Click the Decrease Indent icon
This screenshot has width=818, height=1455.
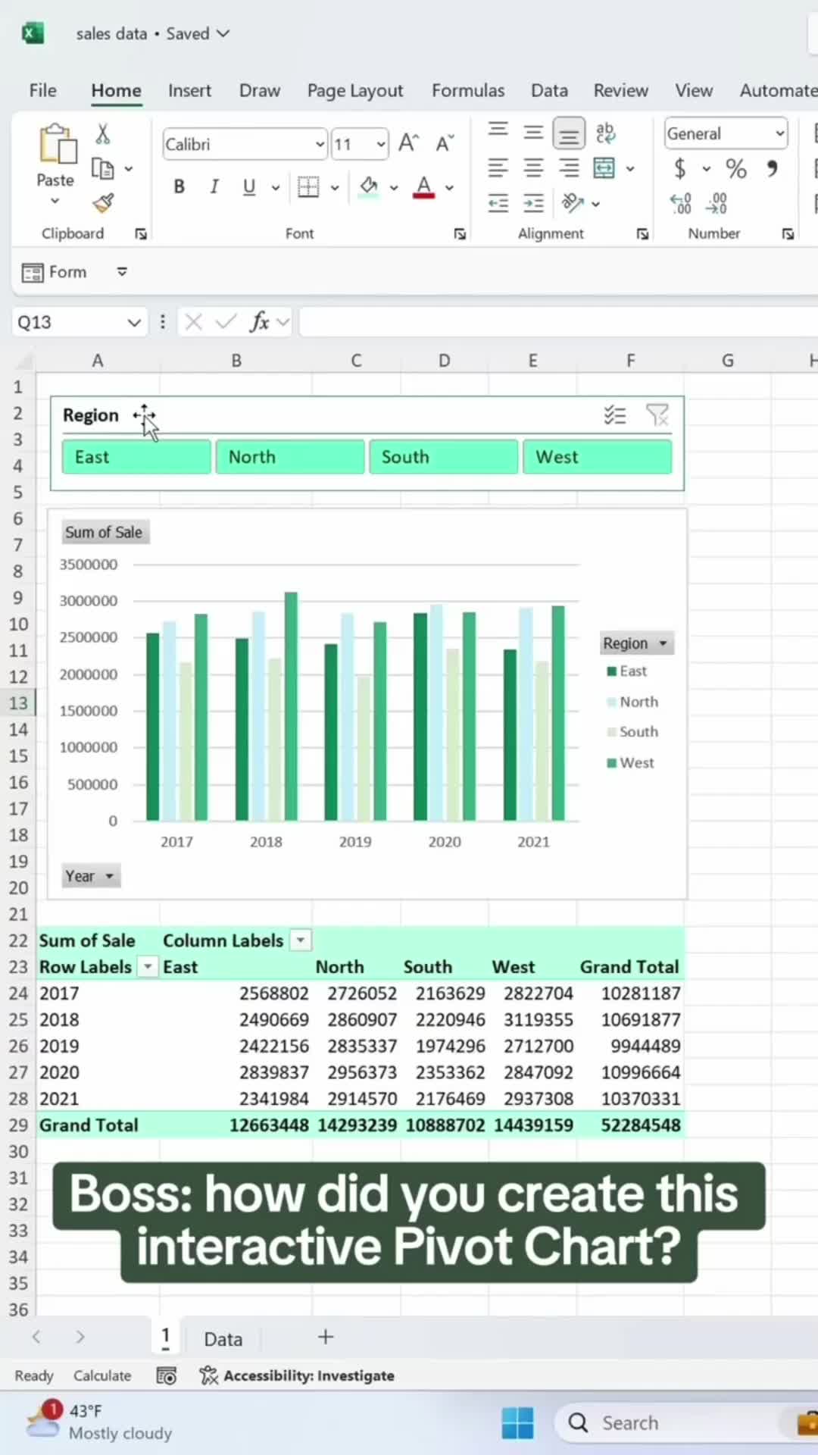coord(498,203)
